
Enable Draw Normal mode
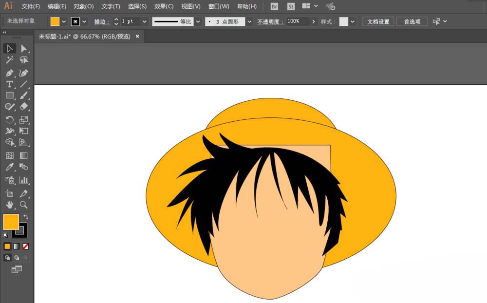click(7, 258)
